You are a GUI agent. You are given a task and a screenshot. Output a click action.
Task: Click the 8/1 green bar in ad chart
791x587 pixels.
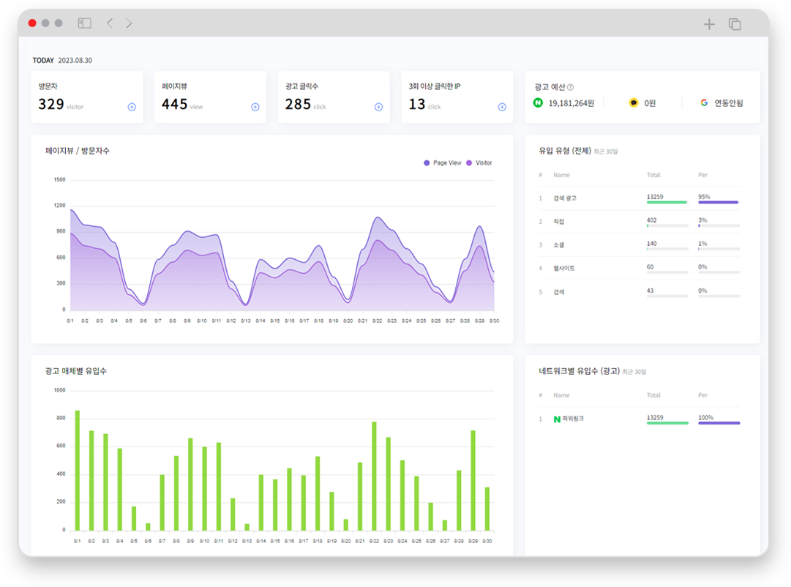78,471
